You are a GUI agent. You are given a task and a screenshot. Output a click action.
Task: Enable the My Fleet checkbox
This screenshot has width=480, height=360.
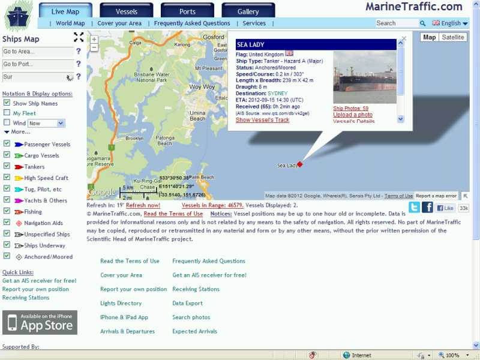pyautogui.click(x=7, y=113)
